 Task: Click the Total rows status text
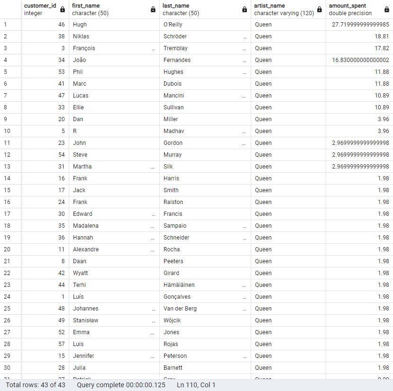(36, 385)
